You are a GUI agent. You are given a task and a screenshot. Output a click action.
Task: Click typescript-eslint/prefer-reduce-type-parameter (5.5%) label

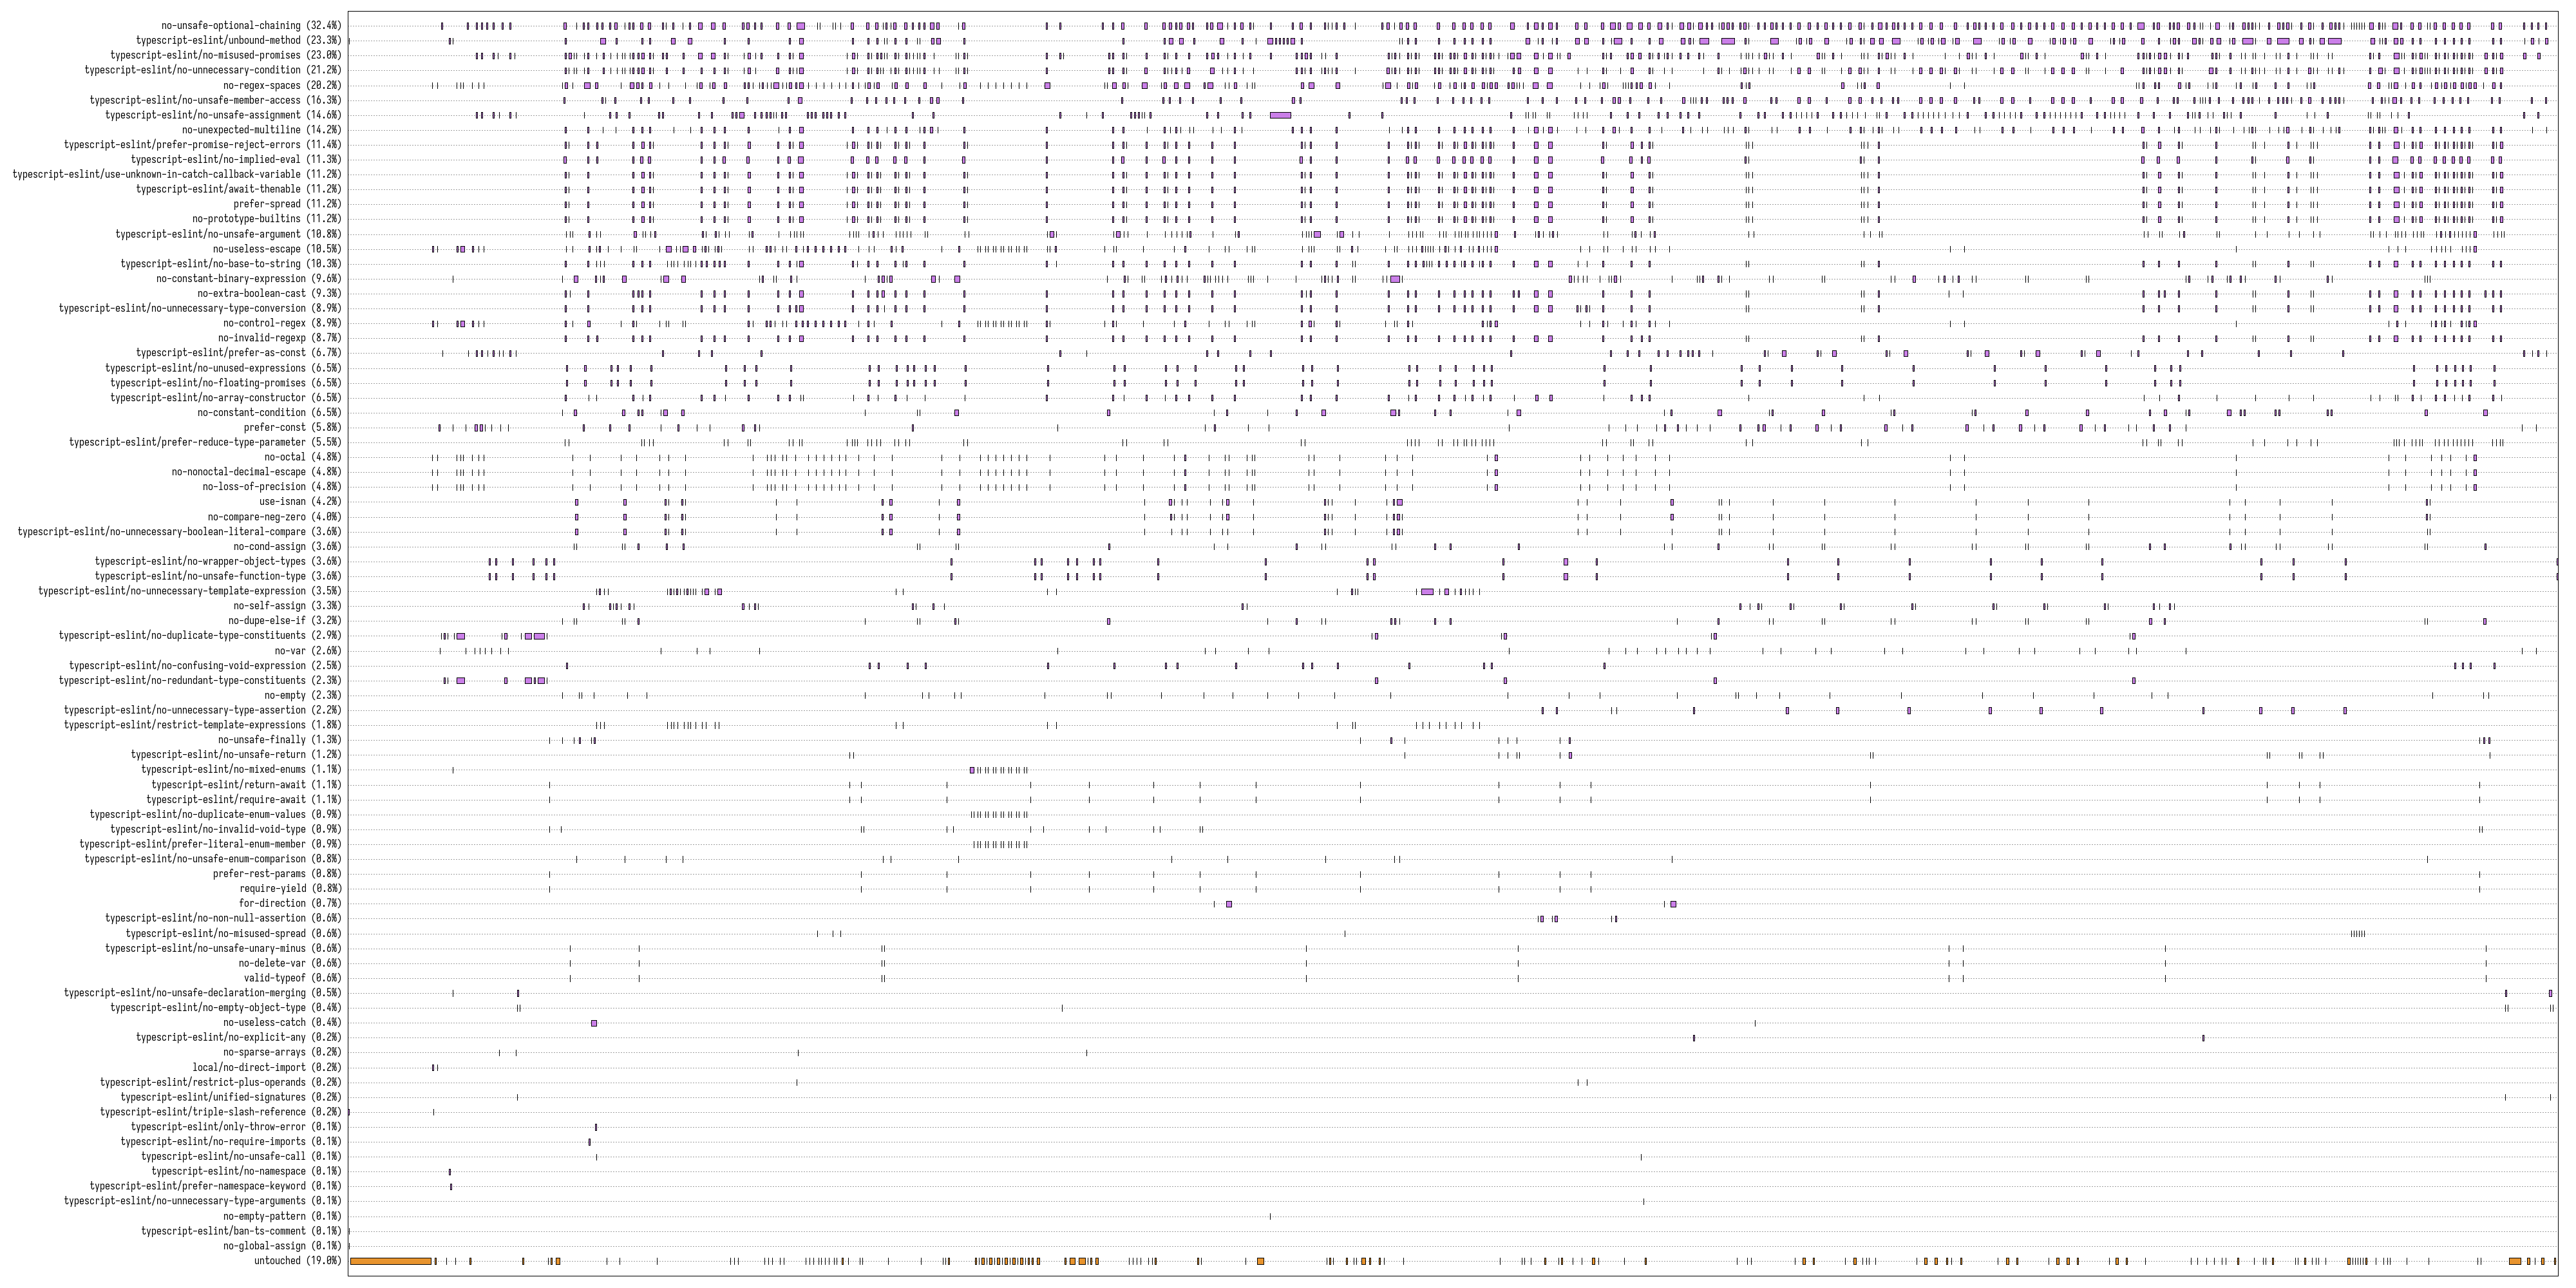coord(205,442)
